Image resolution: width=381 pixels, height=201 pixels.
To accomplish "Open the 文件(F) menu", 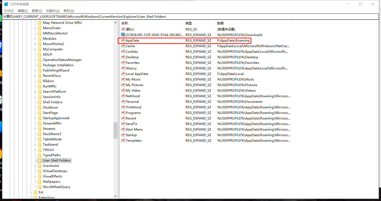I will coord(9,11).
